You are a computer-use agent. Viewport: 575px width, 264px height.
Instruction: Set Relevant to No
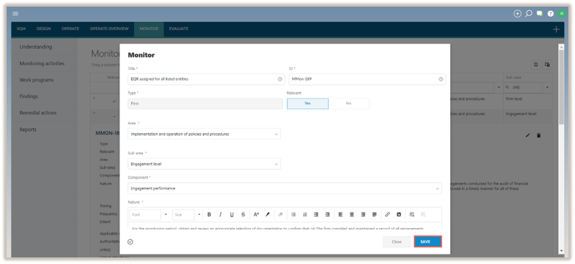coord(348,103)
